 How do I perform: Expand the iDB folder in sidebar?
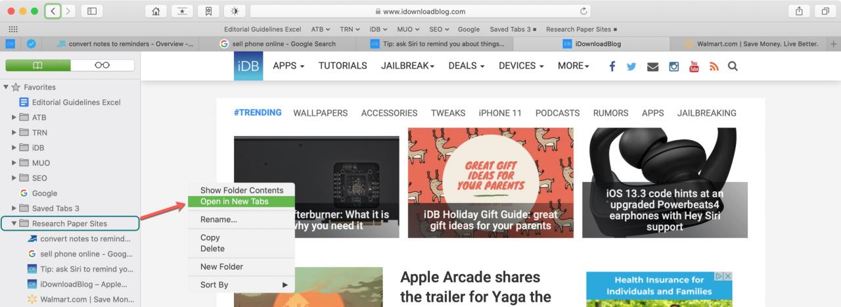click(x=14, y=147)
